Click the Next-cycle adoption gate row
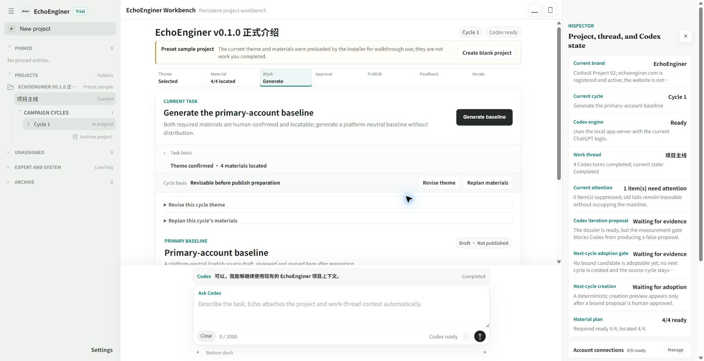The height and width of the screenshot is (361, 704). pyautogui.click(x=630, y=262)
